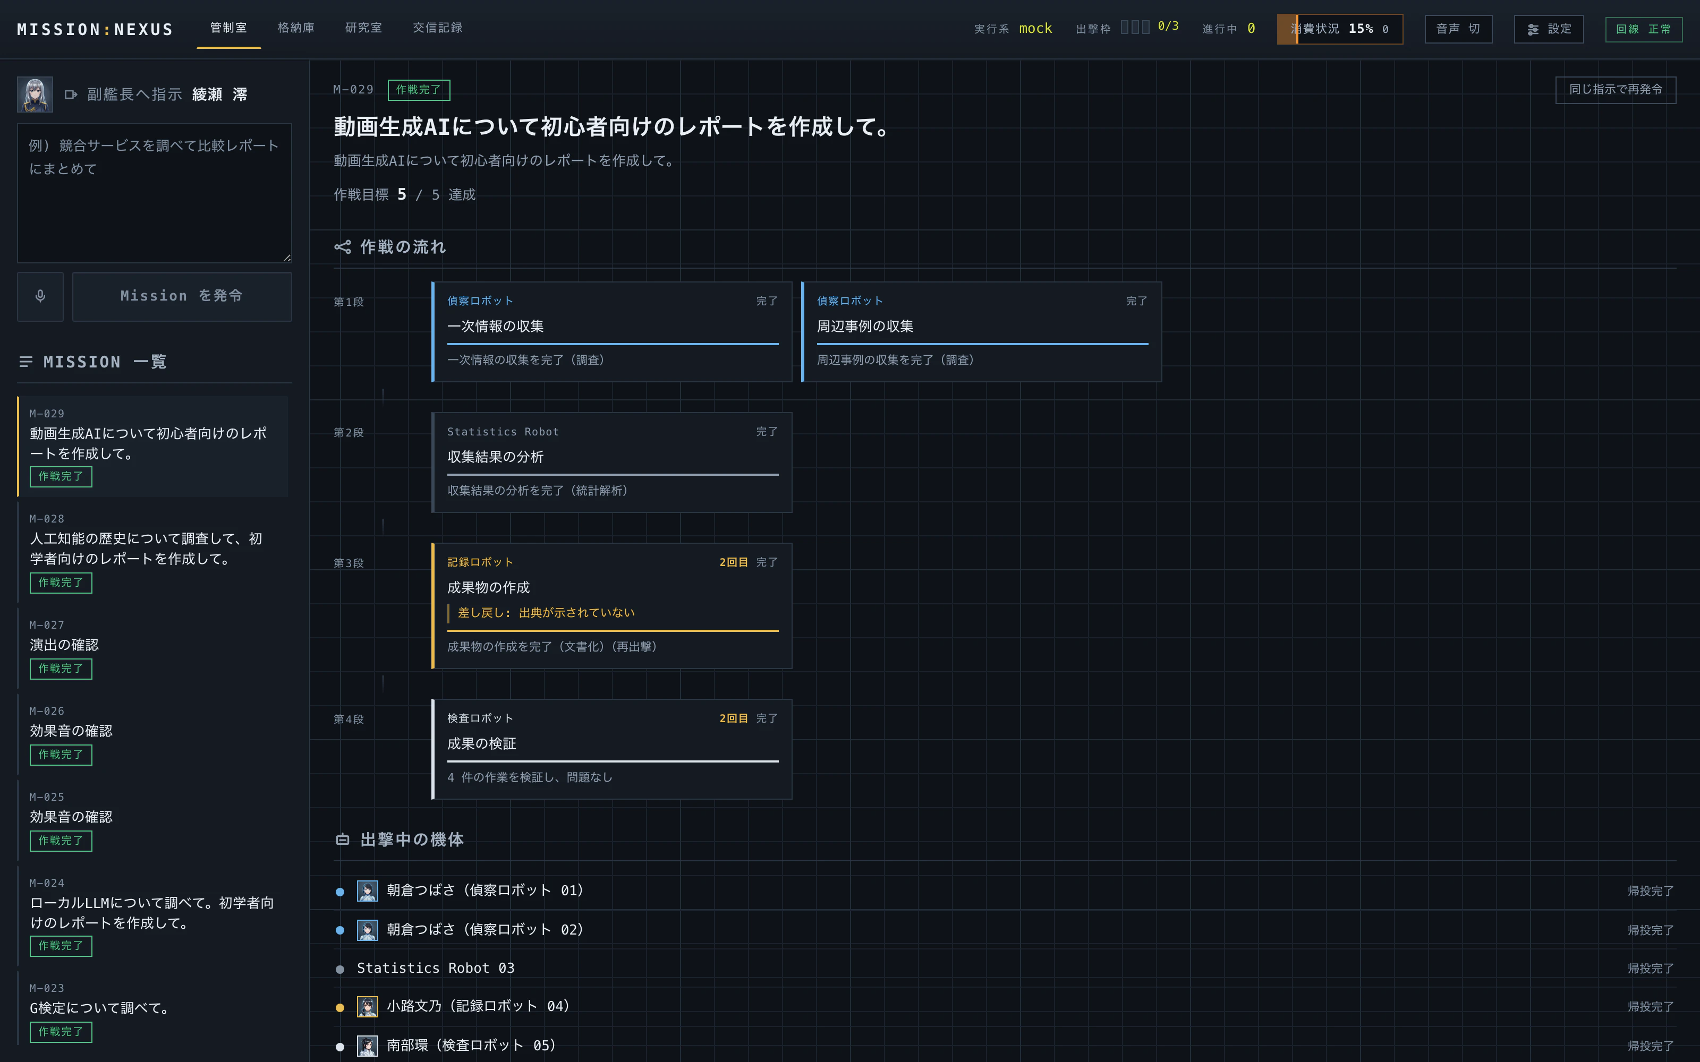
Task: Click the vice-captain avatar portrait
Action: coord(35,94)
